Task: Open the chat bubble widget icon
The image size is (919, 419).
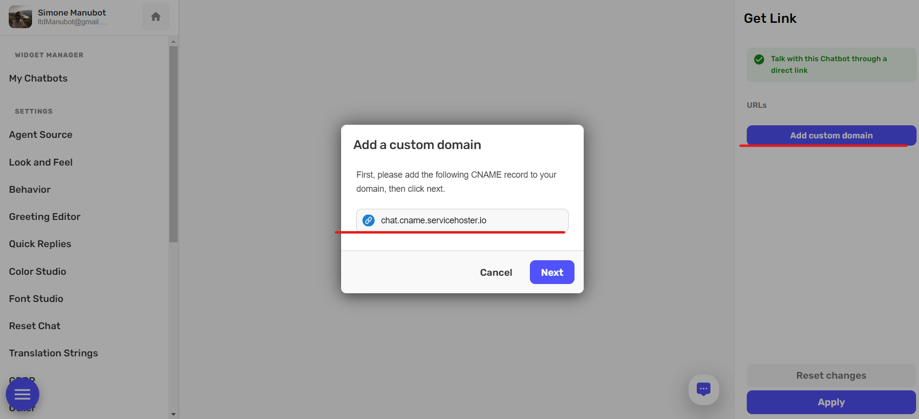Action: [x=703, y=389]
